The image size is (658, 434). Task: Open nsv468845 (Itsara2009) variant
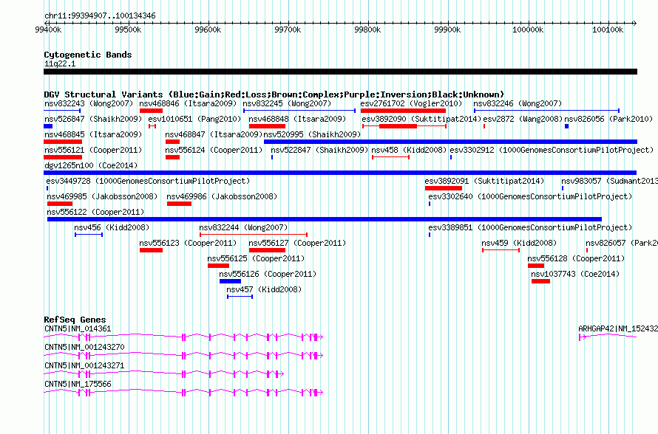click(93, 134)
